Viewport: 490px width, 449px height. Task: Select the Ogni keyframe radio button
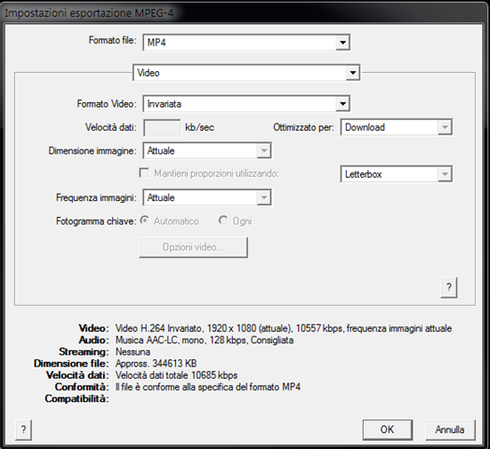[x=223, y=221]
